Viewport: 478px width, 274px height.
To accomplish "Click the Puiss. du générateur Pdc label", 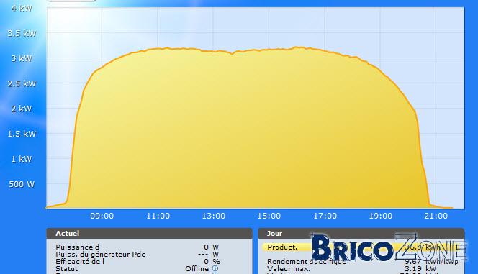I will [x=100, y=254].
